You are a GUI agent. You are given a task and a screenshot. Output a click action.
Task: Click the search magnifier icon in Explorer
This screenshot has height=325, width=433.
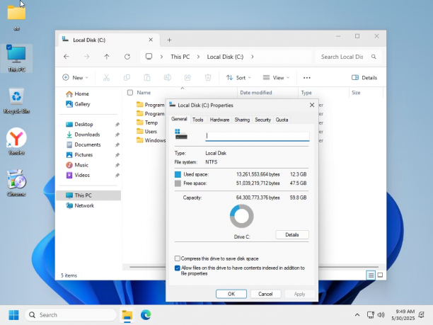(374, 57)
